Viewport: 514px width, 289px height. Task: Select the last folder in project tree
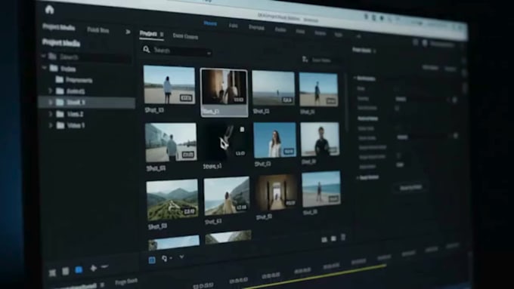coord(71,125)
